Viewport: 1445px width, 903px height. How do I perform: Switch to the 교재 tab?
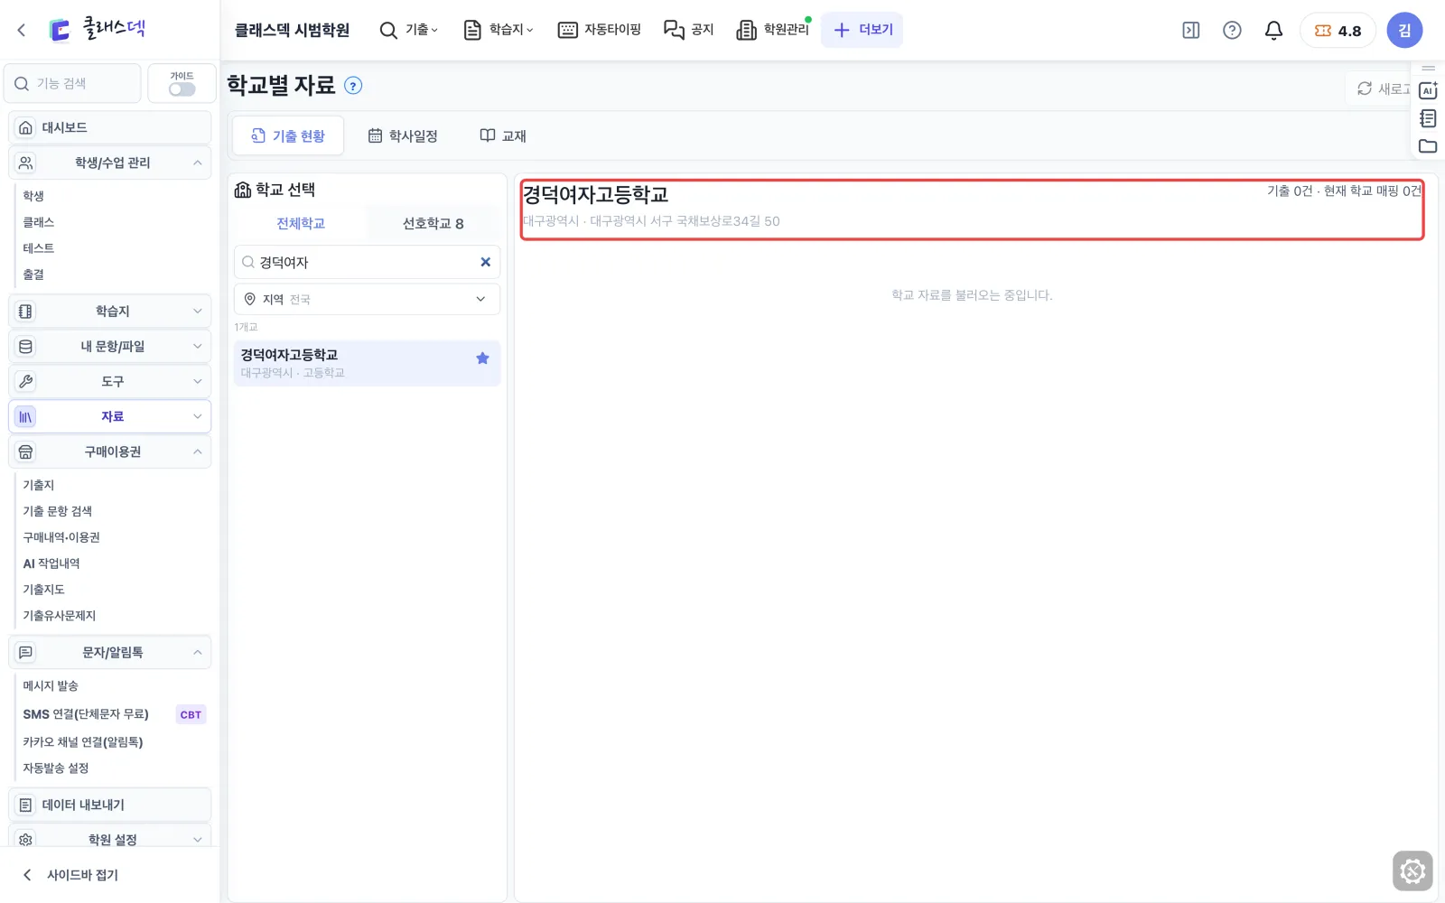503,135
